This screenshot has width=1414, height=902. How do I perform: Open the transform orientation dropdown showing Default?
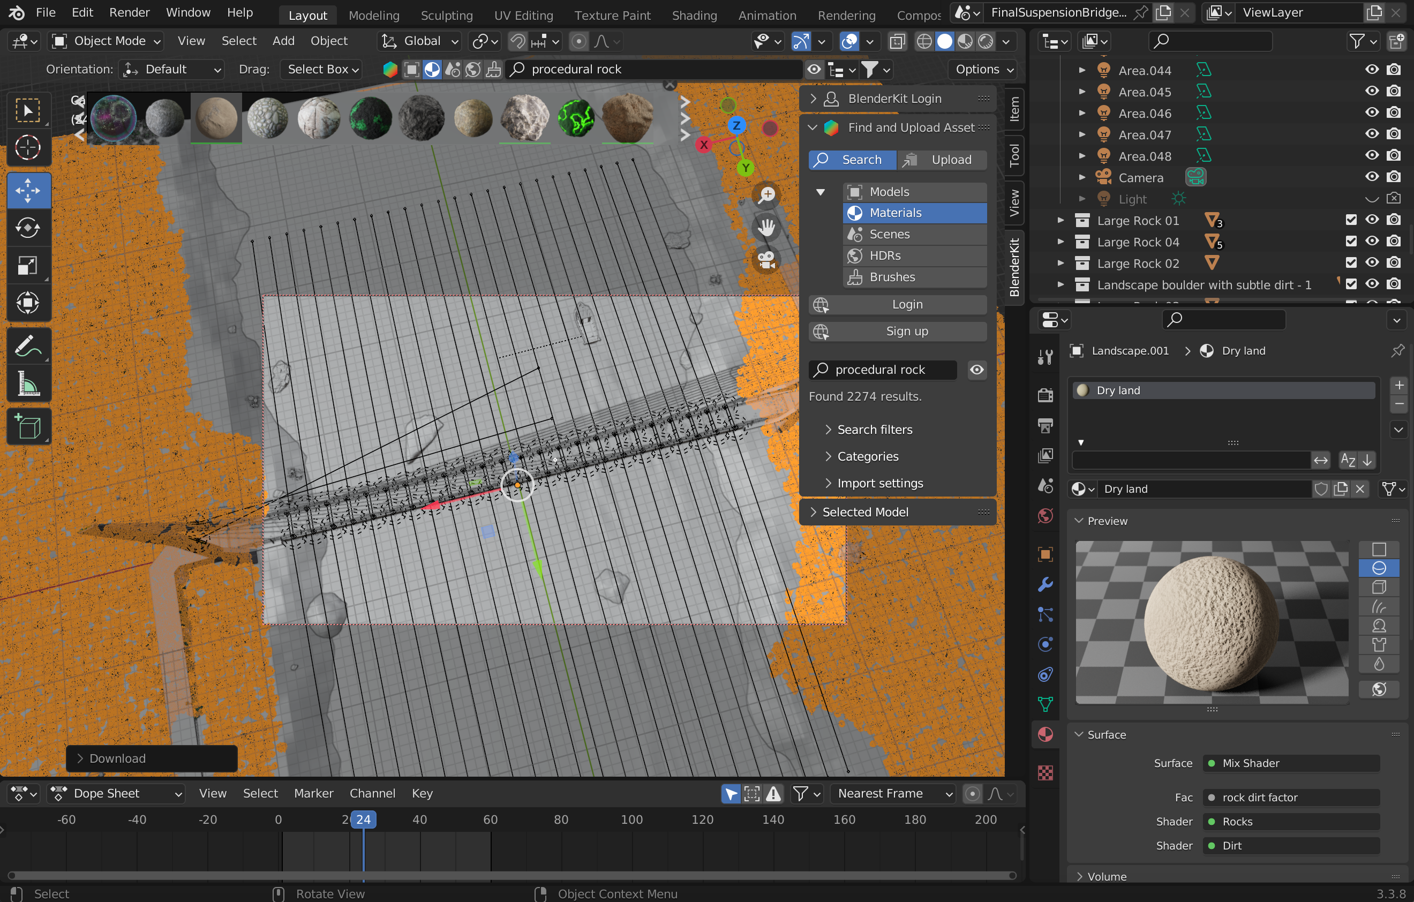pyautogui.click(x=171, y=69)
